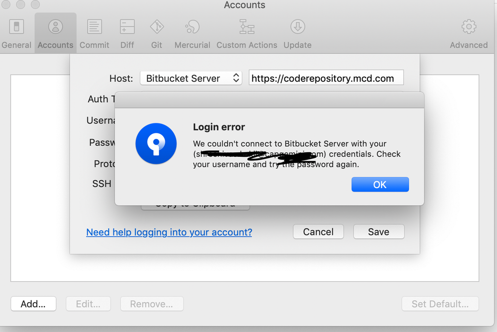Click the Remove... account button
497x332 pixels.
(152, 304)
